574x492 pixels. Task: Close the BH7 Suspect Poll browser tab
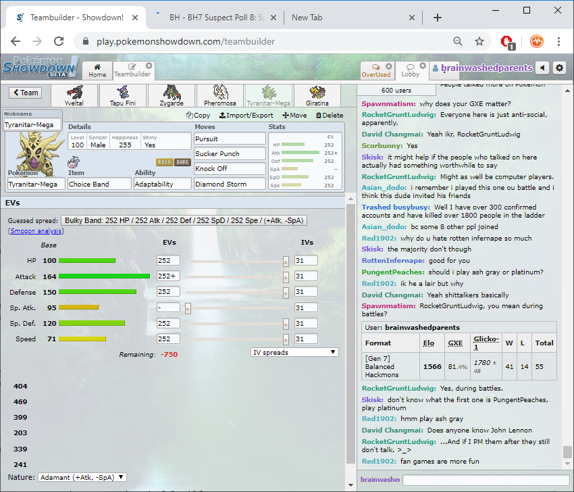[x=273, y=18]
